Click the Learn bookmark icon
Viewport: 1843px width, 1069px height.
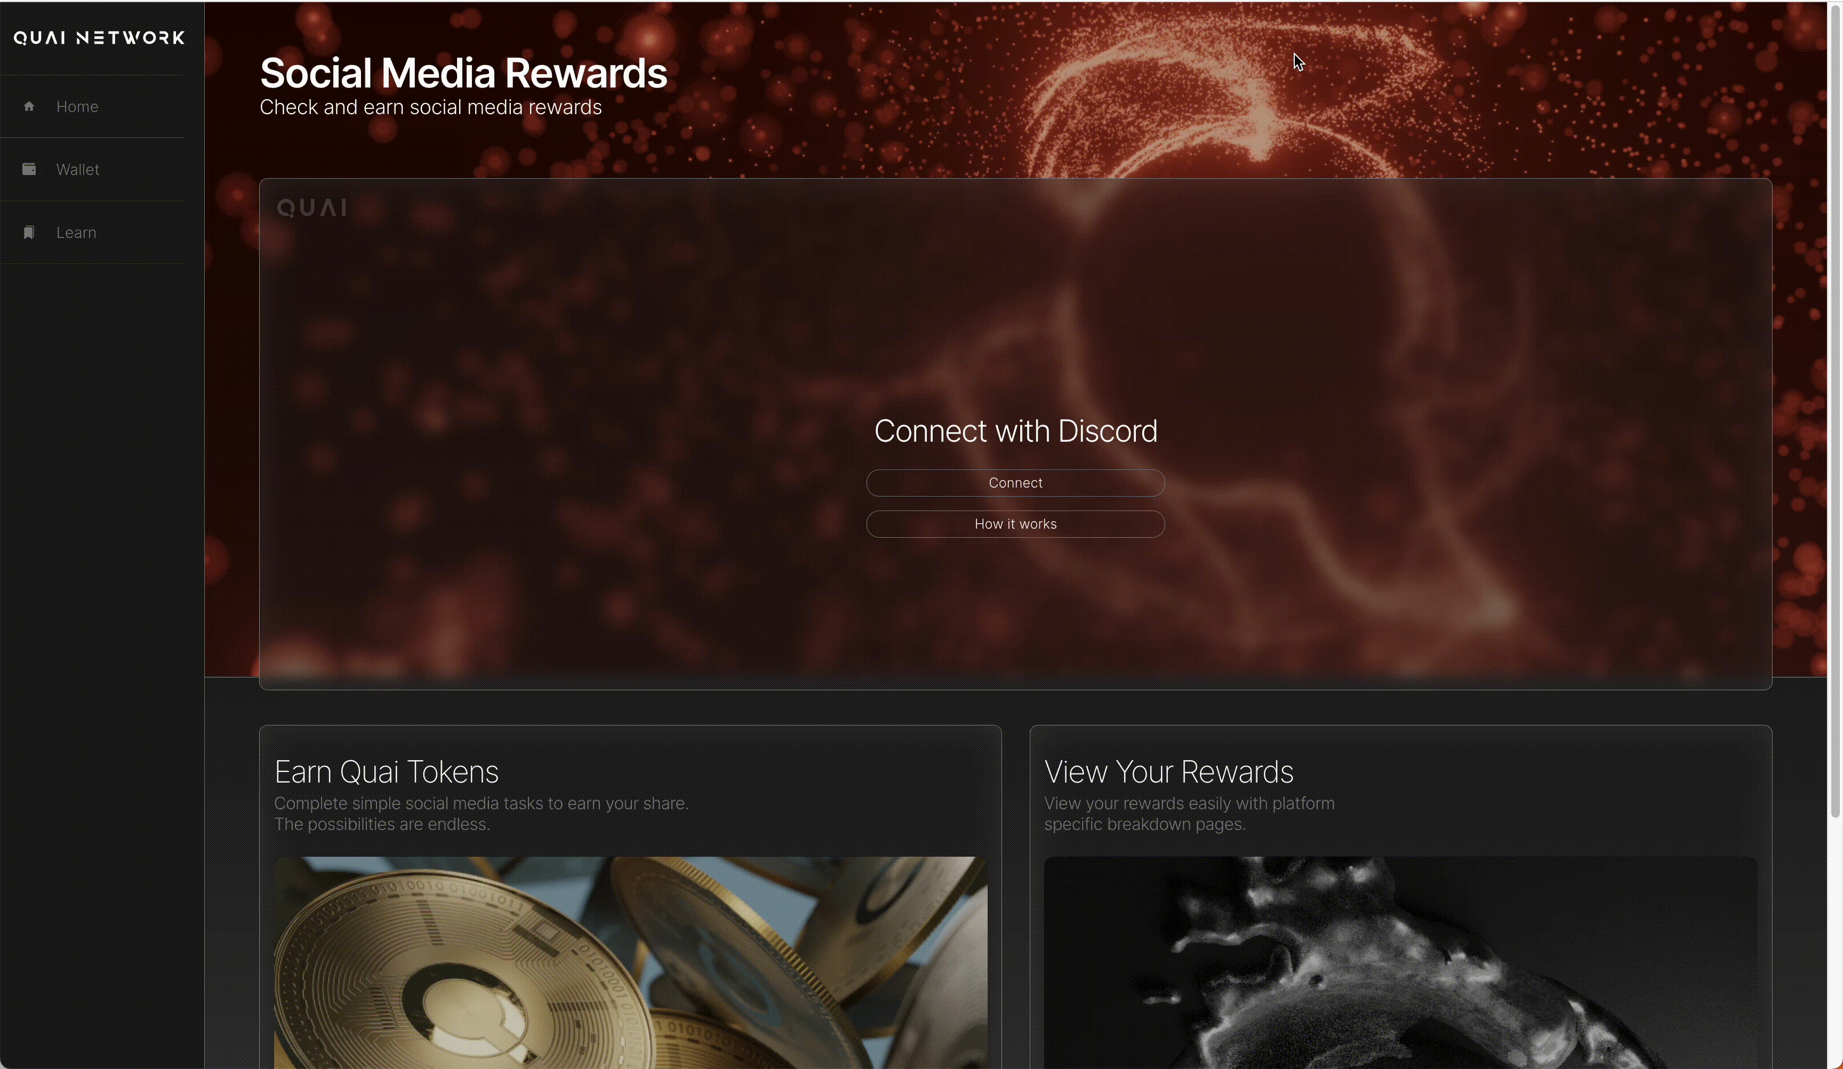click(29, 233)
